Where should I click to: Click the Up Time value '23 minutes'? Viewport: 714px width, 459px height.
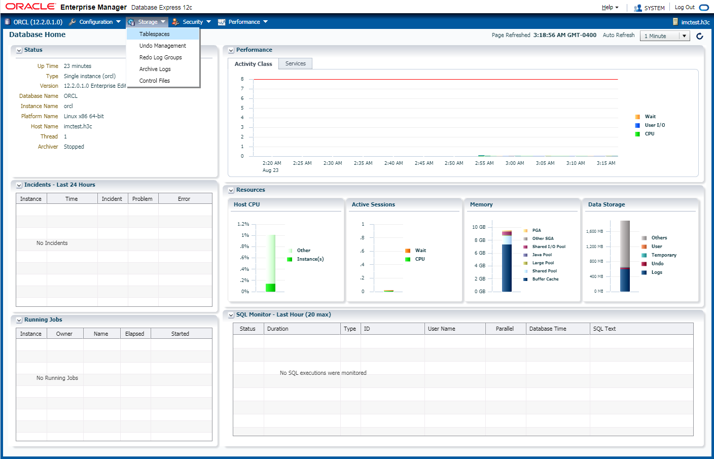[78, 66]
